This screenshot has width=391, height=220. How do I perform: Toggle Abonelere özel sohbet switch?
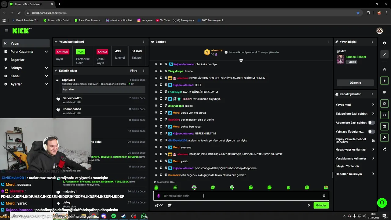point(371,123)
